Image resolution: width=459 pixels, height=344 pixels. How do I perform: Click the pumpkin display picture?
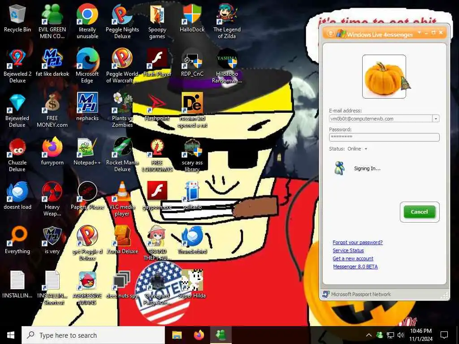pyautogui.click(x=384, y=77)
